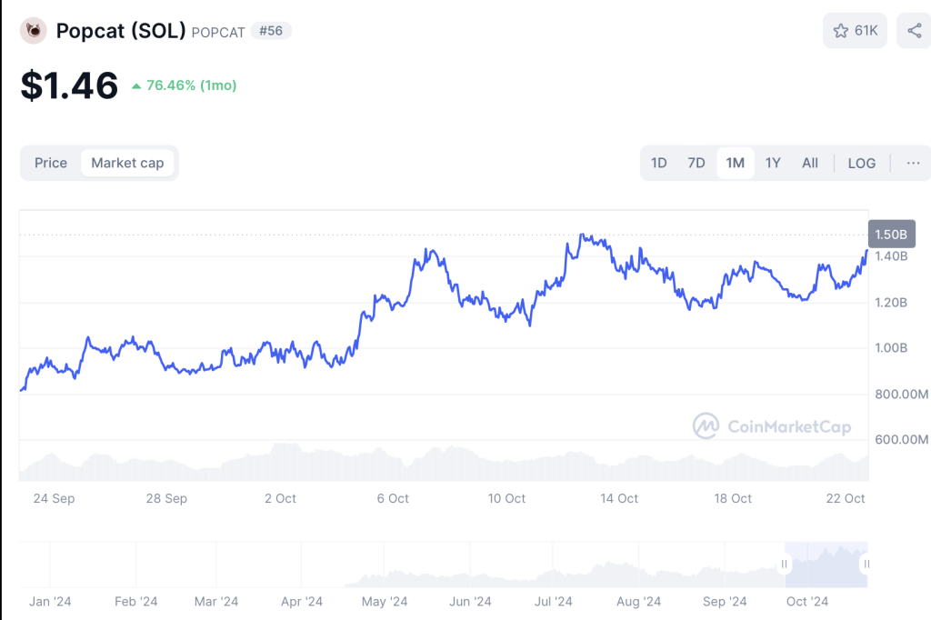Click the 1.50B market cap label
The height and width of the screenshot is (620, 931).
[891, 234]
